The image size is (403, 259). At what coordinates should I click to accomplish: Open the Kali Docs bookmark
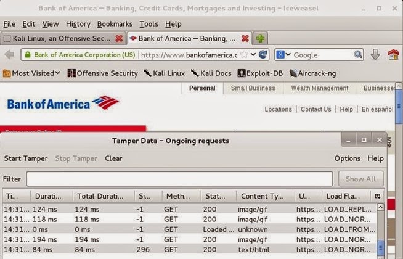211,73
